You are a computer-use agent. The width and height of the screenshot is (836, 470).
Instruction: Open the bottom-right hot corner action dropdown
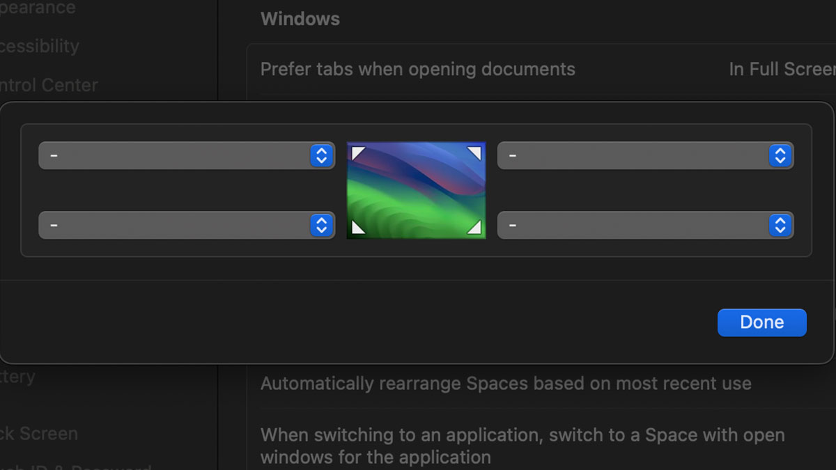(x=645, y=225)
